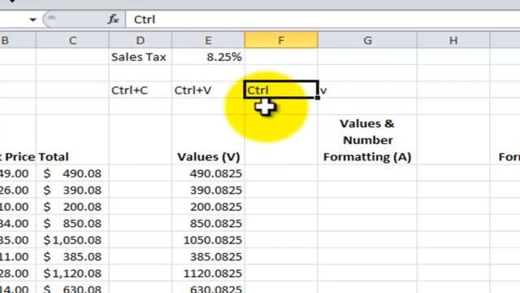Select column G header
The image size is (520, 293).
click(367, 40)
